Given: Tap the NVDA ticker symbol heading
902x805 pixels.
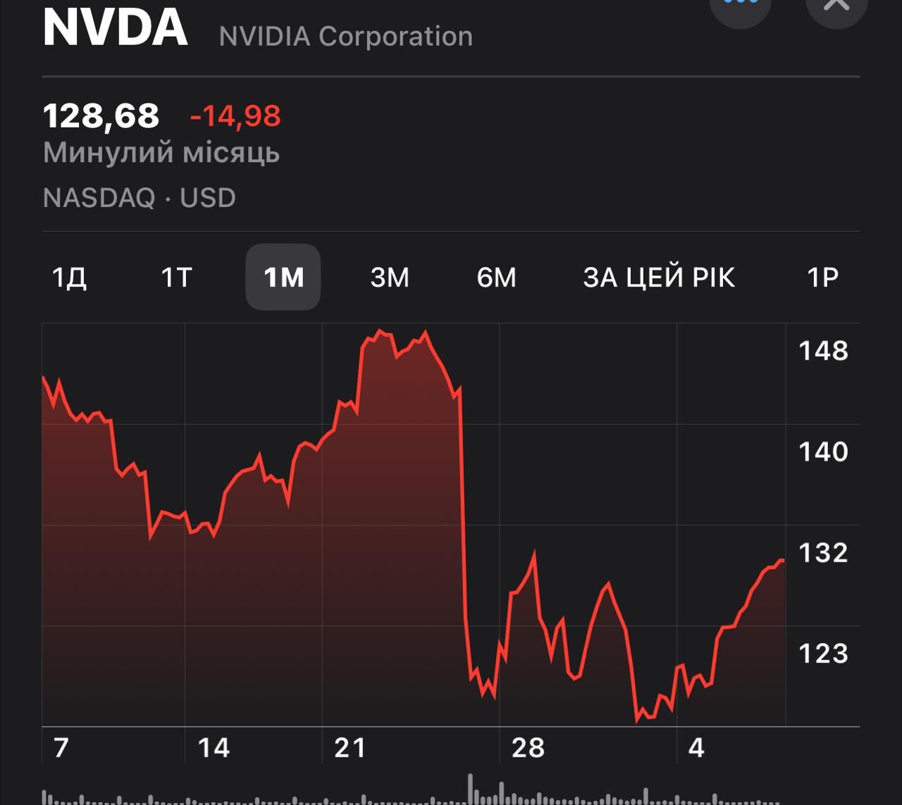Looking at the screenshot, I should (116, 28).
